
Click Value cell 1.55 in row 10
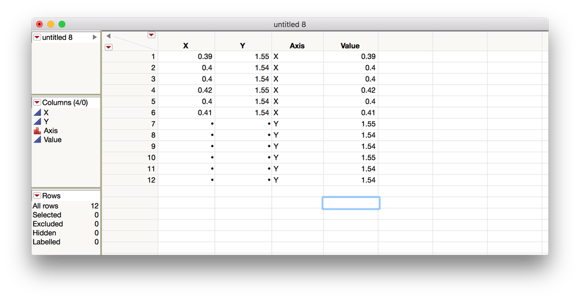click(x=351, y=158)
